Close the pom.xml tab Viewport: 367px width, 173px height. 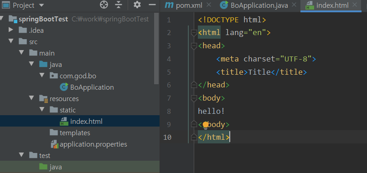coord(209,5)
